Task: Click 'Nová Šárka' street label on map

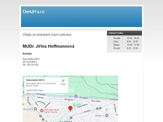Action: [96, 101]
